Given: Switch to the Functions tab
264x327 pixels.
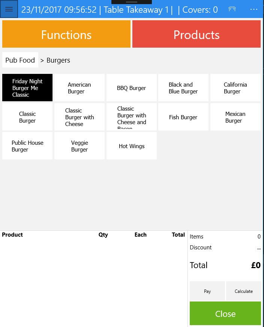Looking at the screenshot, I should [x=66, y=34].
